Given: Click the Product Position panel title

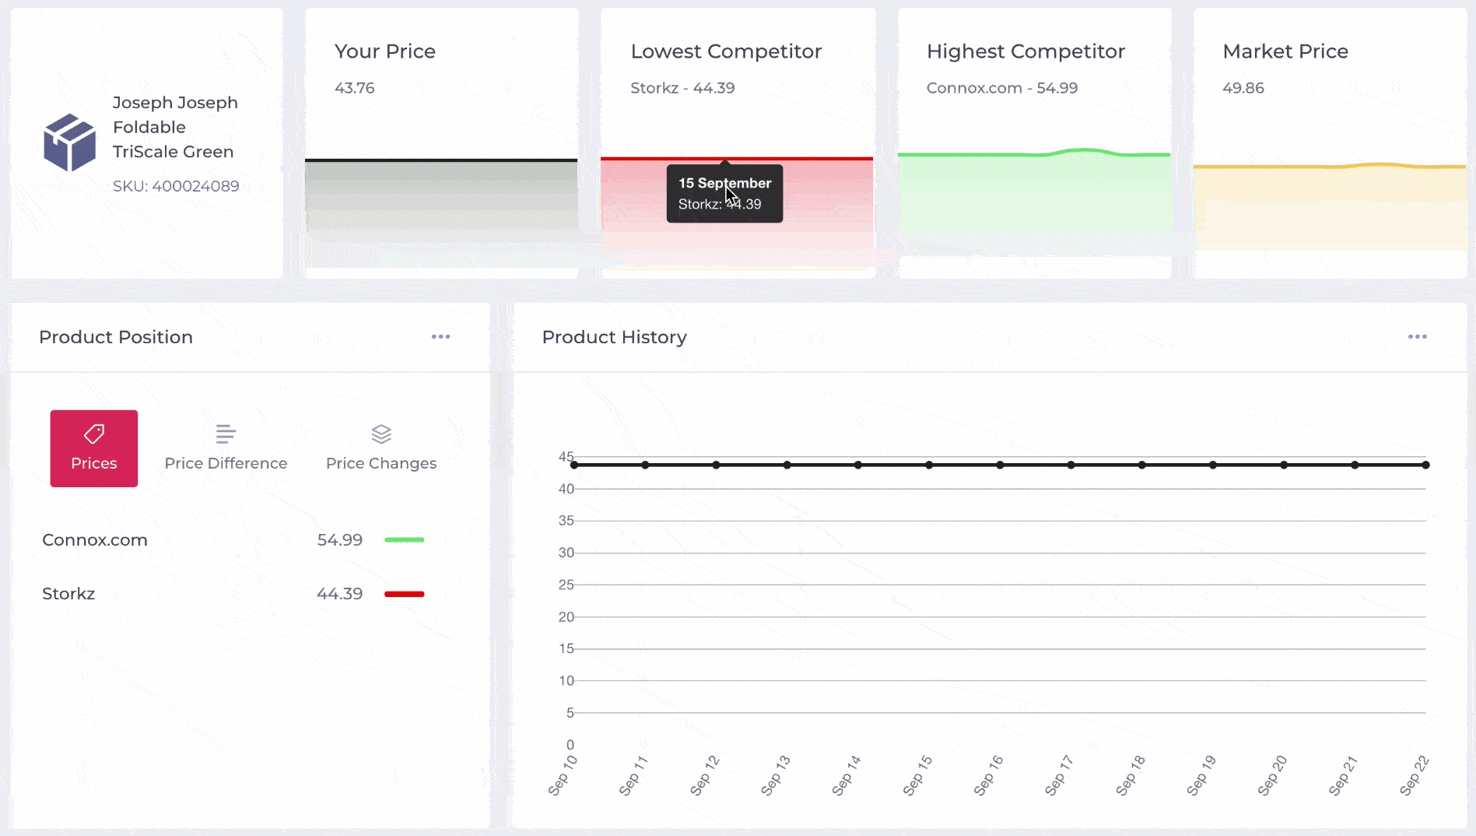Looking at the screenshot, I should pyautogui.click(x=116, y=337).
